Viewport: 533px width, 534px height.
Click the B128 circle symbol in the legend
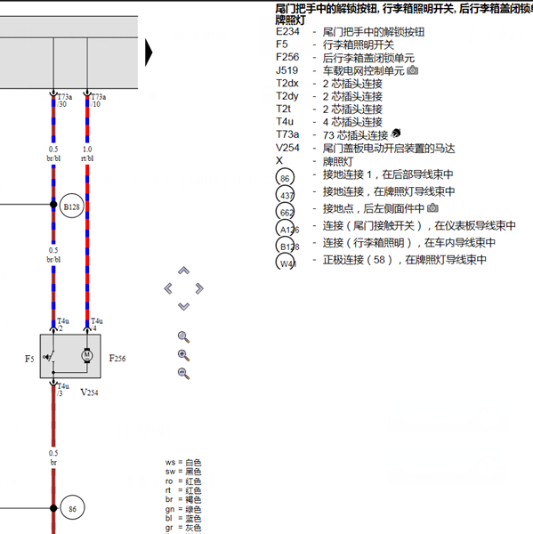286,246
